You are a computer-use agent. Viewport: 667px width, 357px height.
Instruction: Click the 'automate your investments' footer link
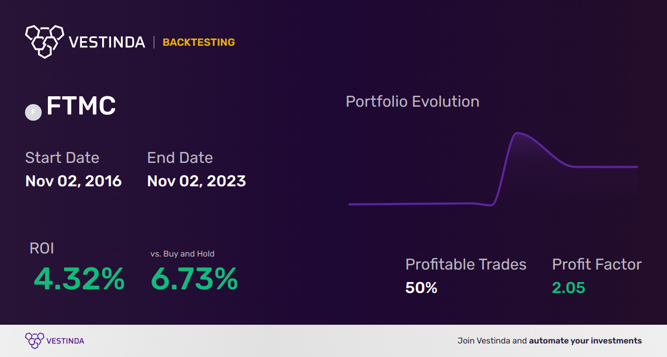(585, 341)
